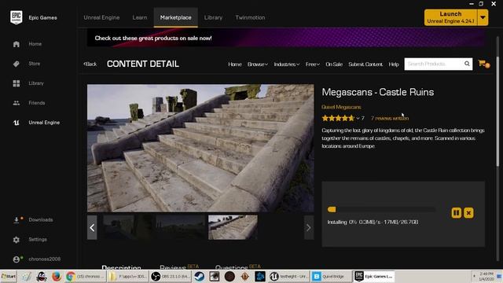Open Submit Content link
The width and height of the screenshot is (503, 283).
tap(365, 64)
